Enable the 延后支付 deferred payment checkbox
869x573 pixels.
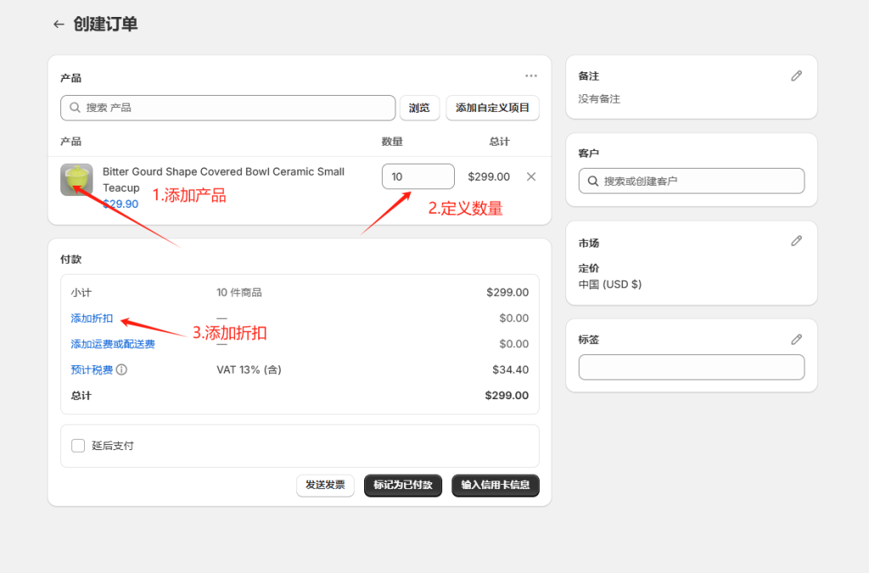click(x=78, y=445)
